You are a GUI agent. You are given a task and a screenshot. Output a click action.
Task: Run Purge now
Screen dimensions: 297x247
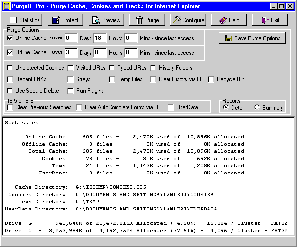pyautogui.click(x=147, y=20)
